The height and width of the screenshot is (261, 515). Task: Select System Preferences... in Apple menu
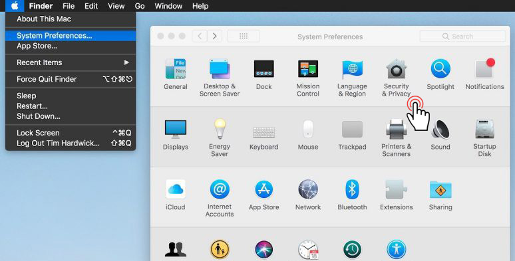(x=71, y=35)
